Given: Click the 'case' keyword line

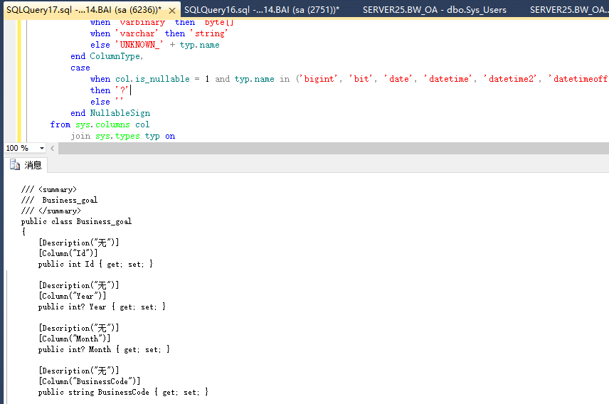Looking at the screenshot, I should [x=80, y=68].
